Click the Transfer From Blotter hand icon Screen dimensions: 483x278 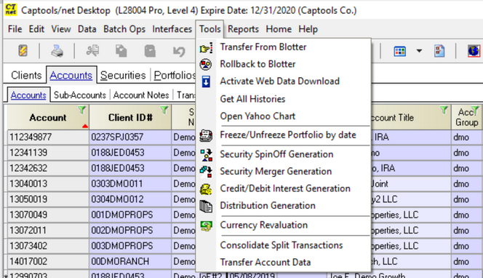206,48
